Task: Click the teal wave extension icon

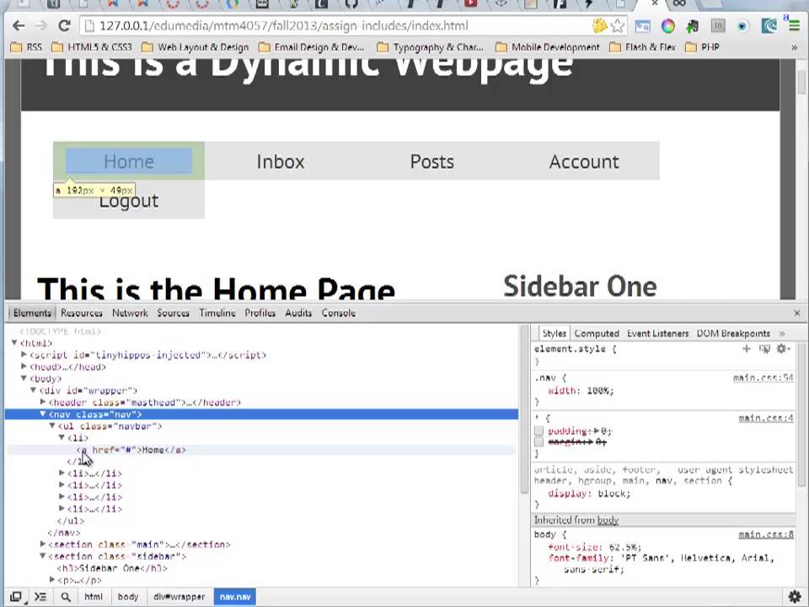Action: (769, 26)
